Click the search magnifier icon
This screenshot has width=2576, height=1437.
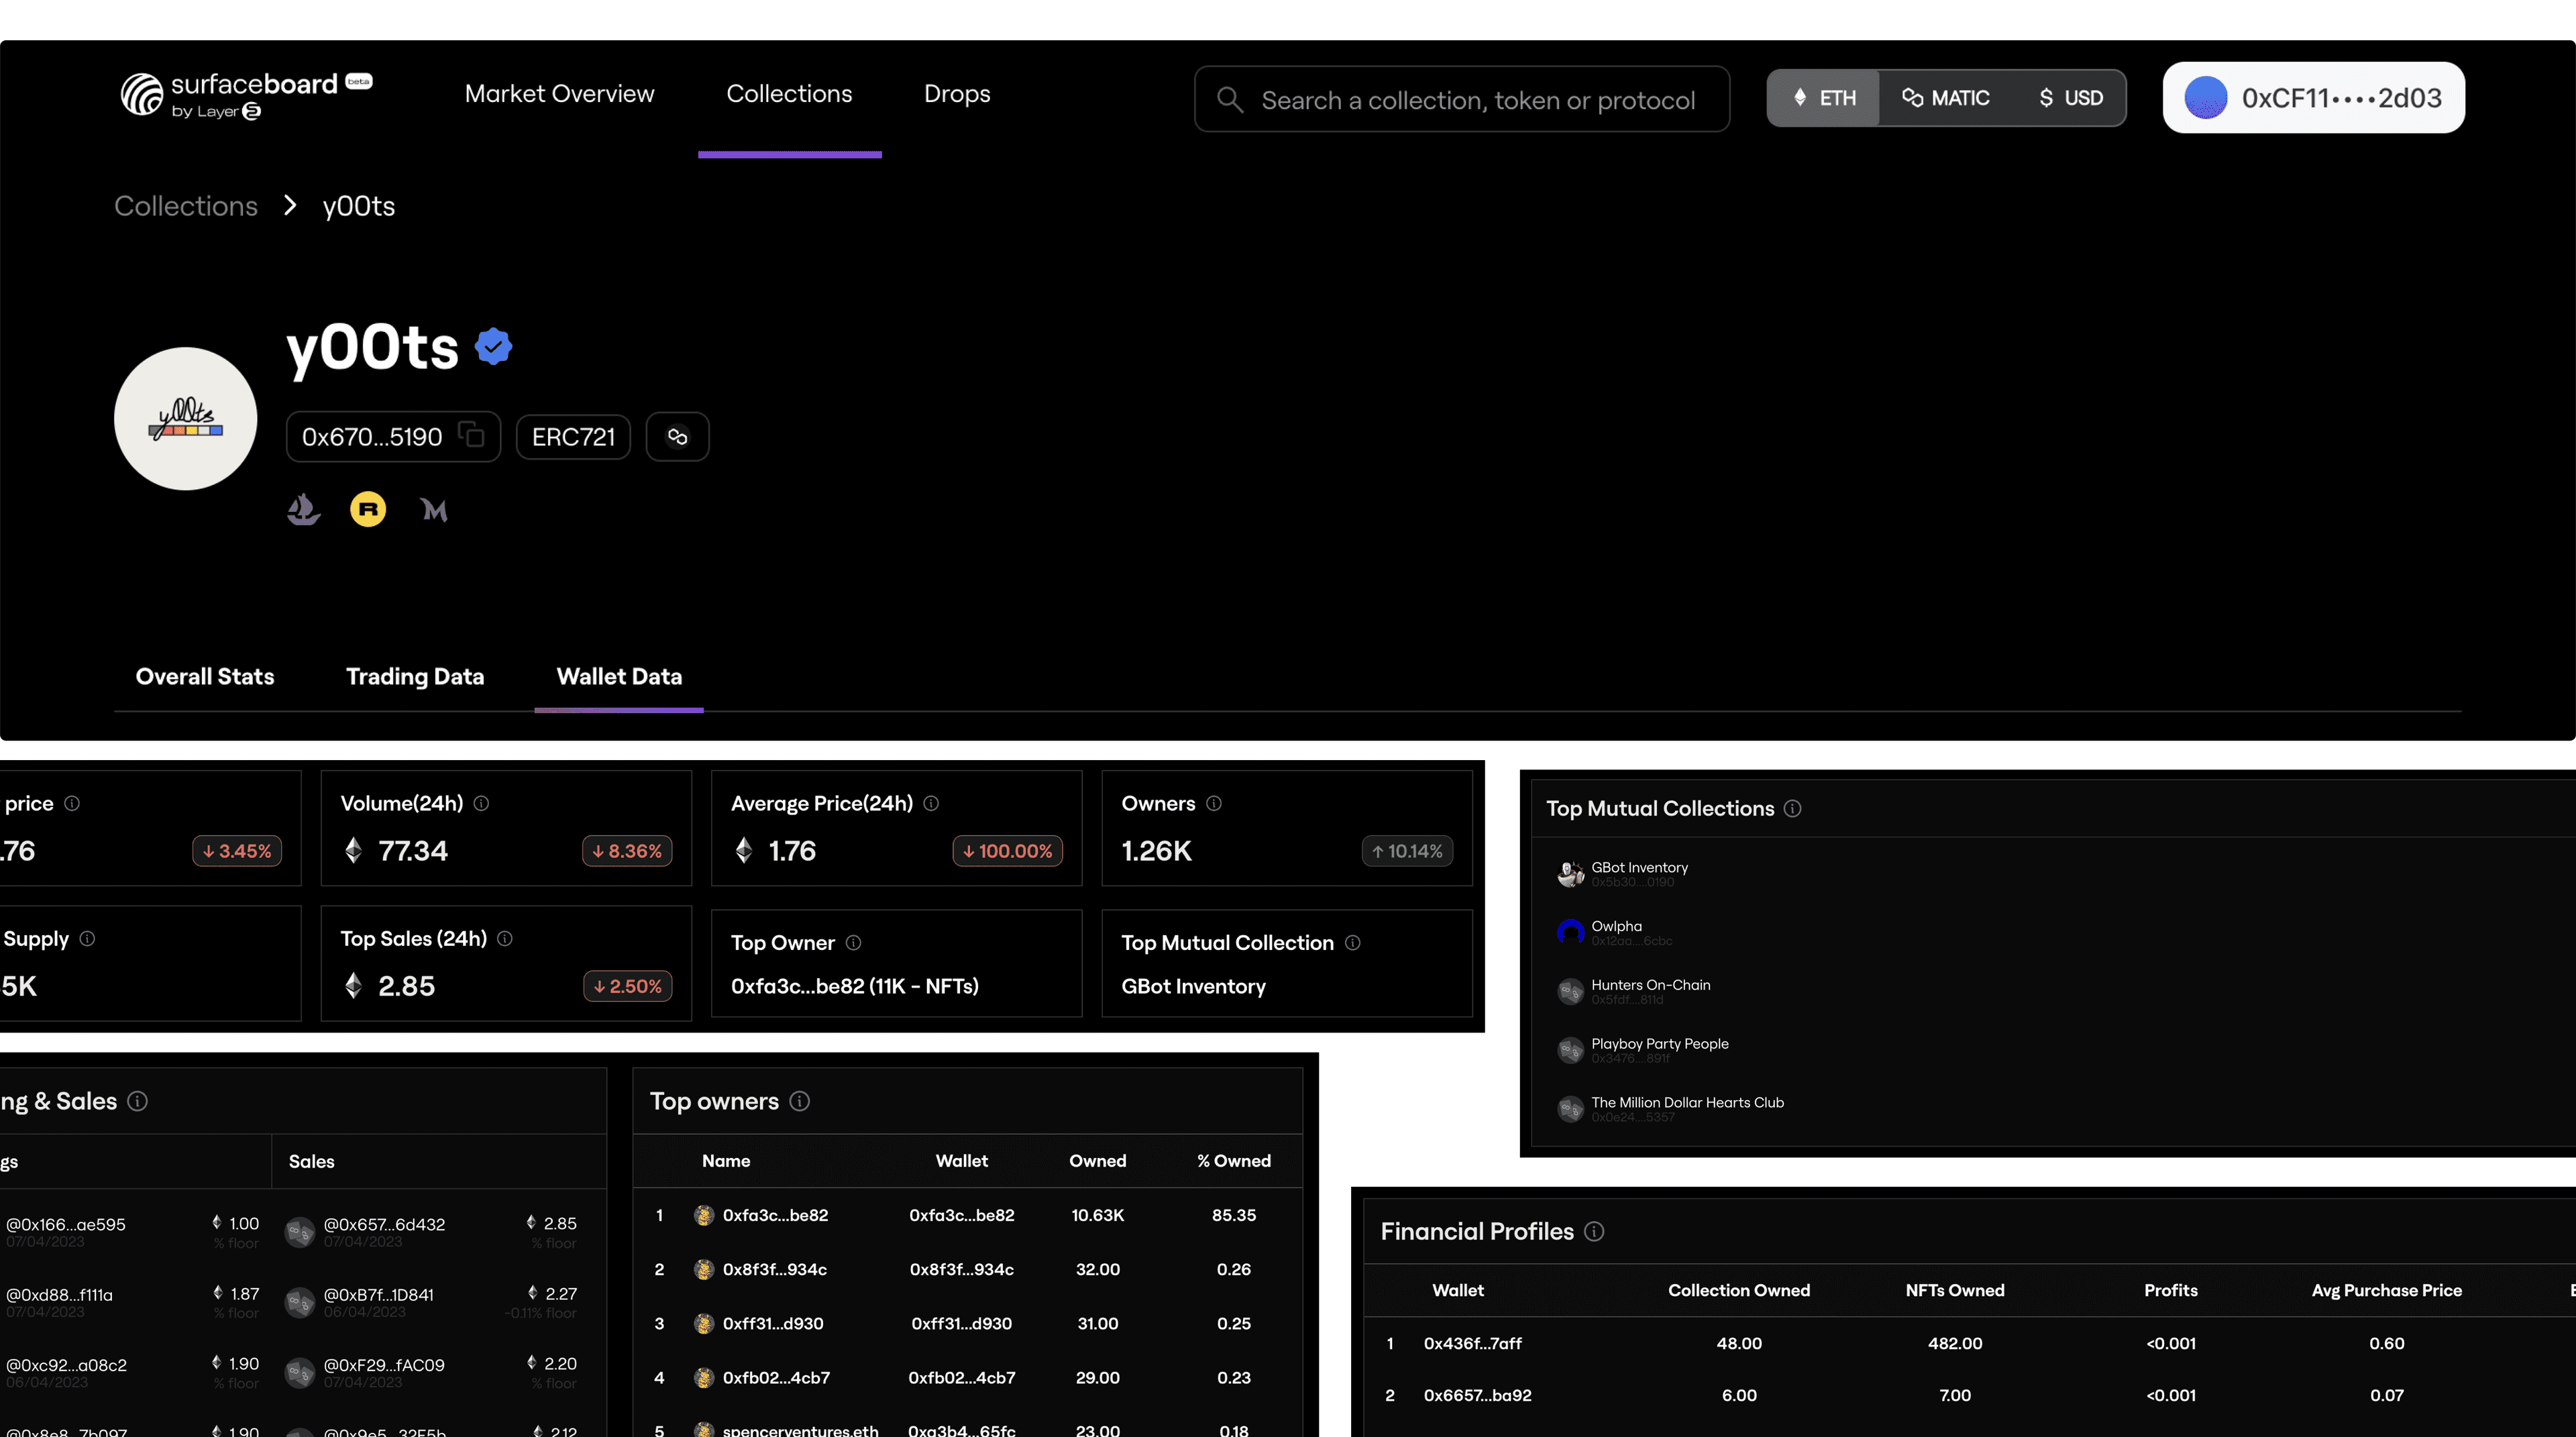pos(1230,100)
